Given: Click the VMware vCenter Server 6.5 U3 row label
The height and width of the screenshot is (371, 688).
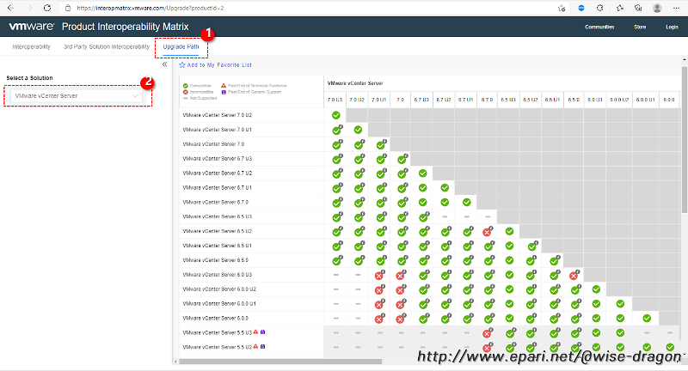Looking at the screenshot, I should [x=218, y=216].
